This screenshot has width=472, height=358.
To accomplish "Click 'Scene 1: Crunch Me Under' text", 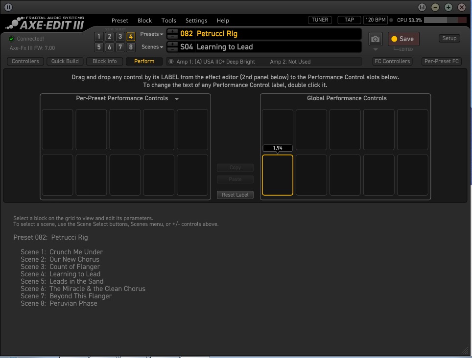I will pos(62,252).
